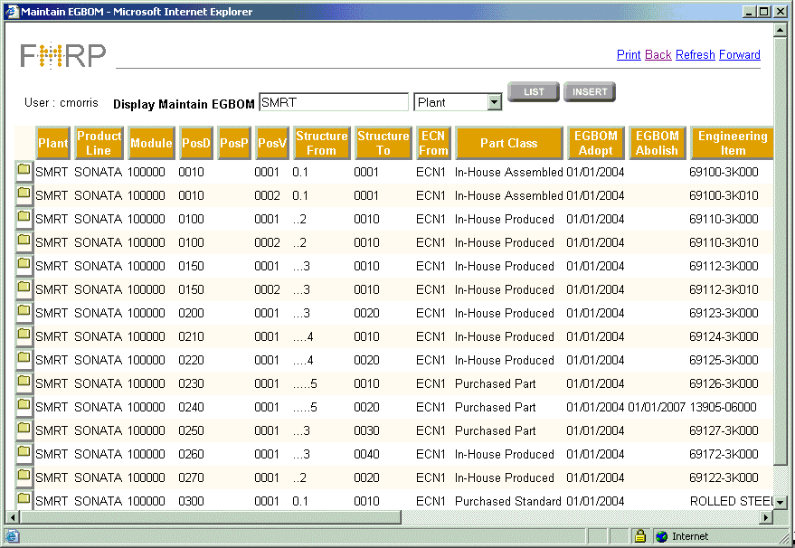Click vertical scrollbar up arrow

coord(780,30)
